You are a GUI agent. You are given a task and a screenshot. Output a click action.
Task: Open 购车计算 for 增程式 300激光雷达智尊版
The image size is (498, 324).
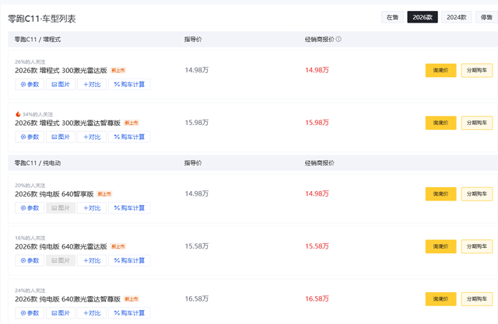pos(129,137)
